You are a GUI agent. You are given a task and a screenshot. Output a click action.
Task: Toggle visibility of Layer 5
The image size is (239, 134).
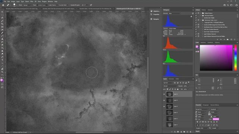(x=164, y=100)
